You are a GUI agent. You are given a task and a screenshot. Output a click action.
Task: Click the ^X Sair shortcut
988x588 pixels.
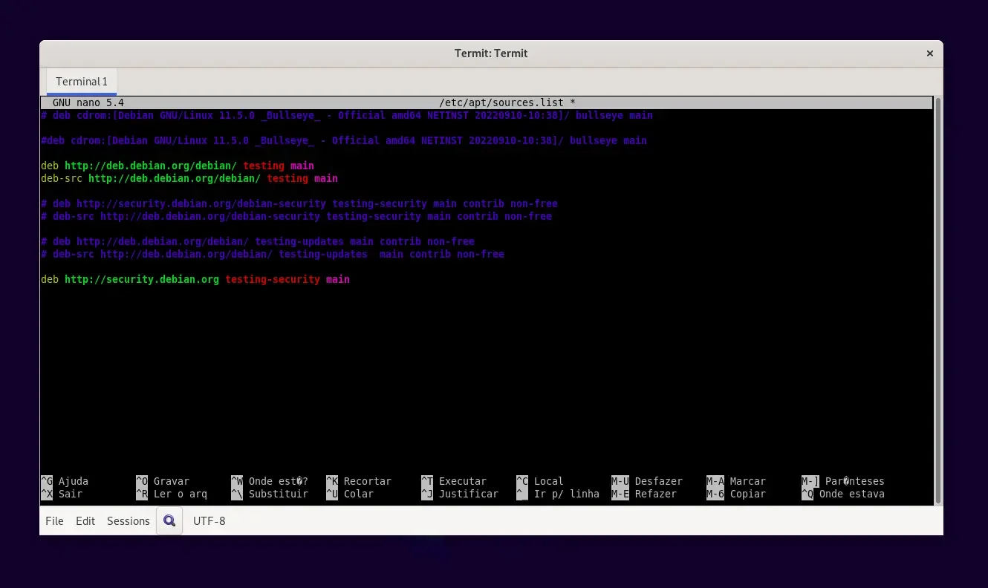click(62, 494)
